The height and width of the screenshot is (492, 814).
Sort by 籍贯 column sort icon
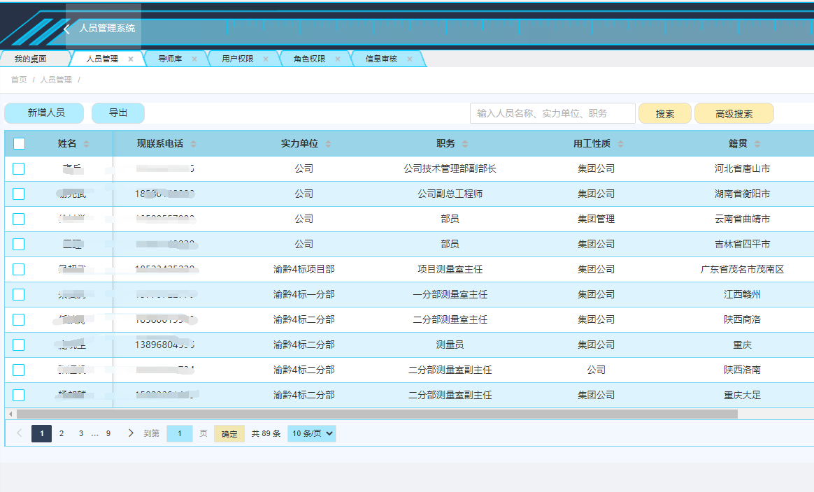(x=757, y=144)
